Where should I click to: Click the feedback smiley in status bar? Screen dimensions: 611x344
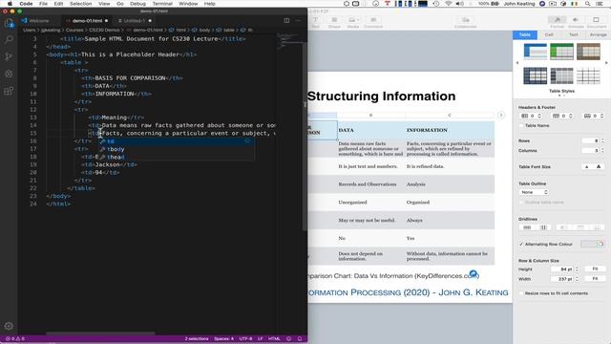click(288, 338)
